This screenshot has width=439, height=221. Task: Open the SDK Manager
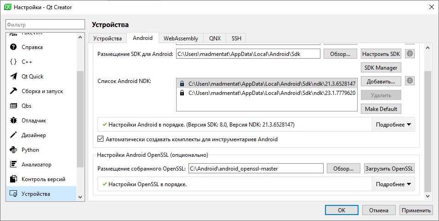(x=381, y=67)
